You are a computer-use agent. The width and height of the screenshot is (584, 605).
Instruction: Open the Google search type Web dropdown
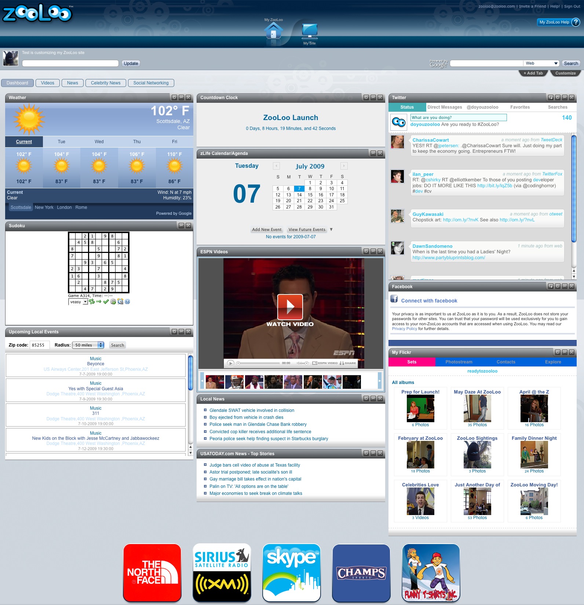click(541, 64)
